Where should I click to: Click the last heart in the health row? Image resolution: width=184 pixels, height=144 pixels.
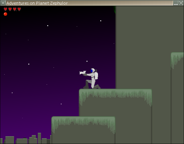[x=19, y=9]
